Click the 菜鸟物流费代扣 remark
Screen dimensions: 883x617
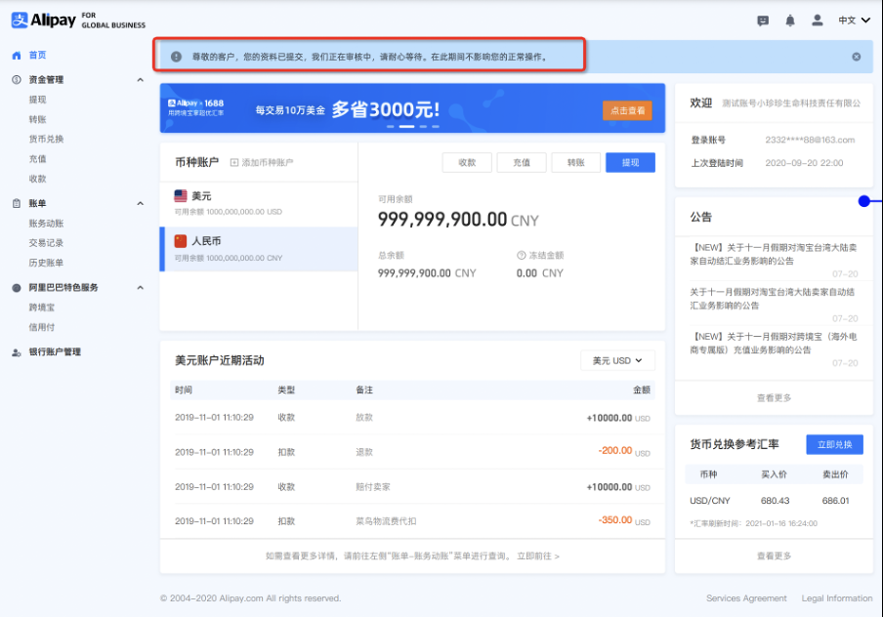[386, 521]
